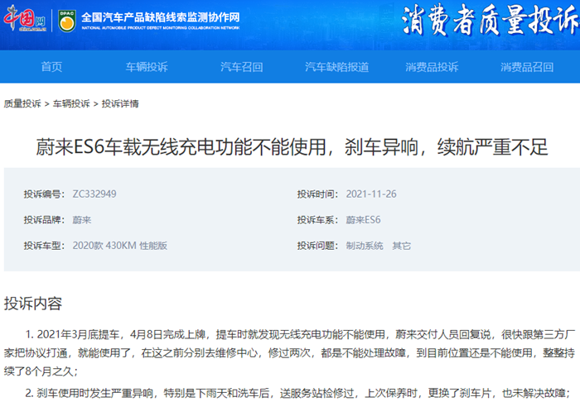
Task: Open the 汽车缺陷报道 navigation tab
Action: [x=336, y=67]
